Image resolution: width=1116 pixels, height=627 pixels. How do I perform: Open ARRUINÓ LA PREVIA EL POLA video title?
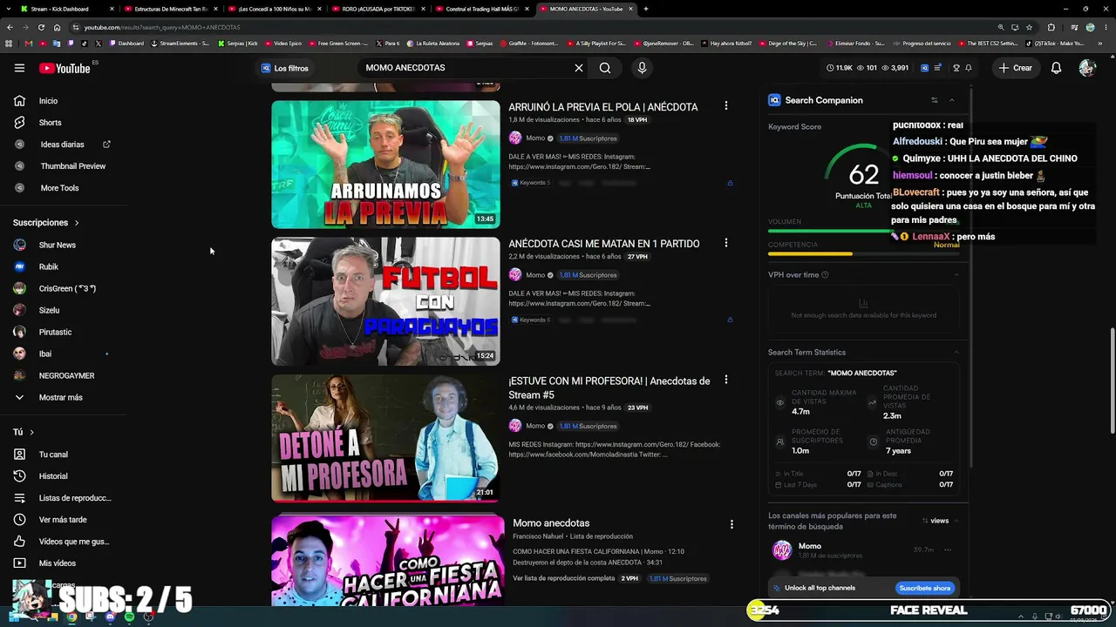click(603, 107)
